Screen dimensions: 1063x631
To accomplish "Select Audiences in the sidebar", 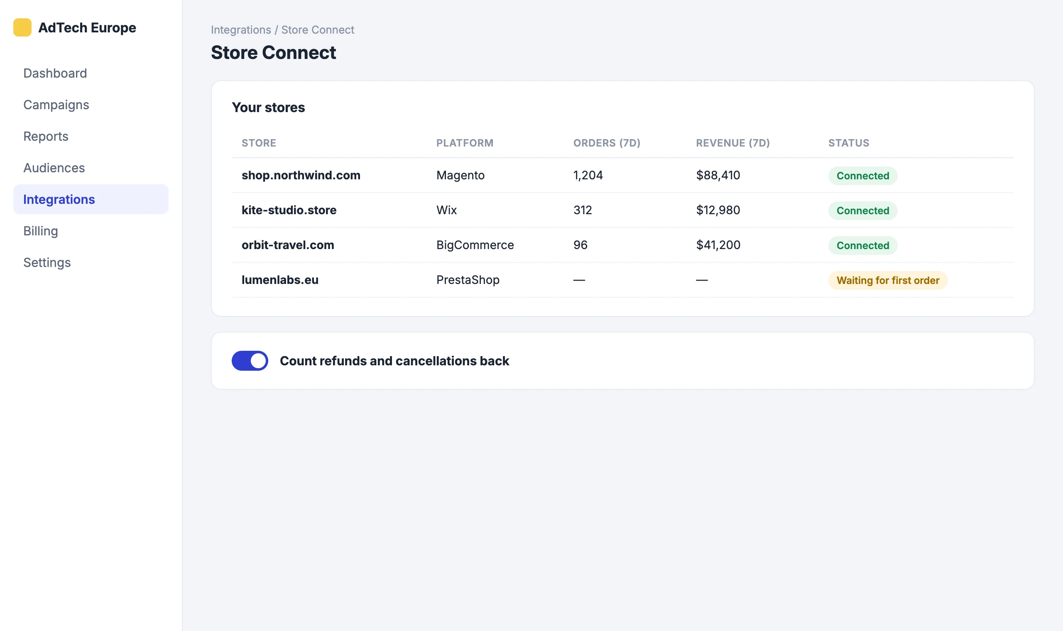I will click(91, 168).
